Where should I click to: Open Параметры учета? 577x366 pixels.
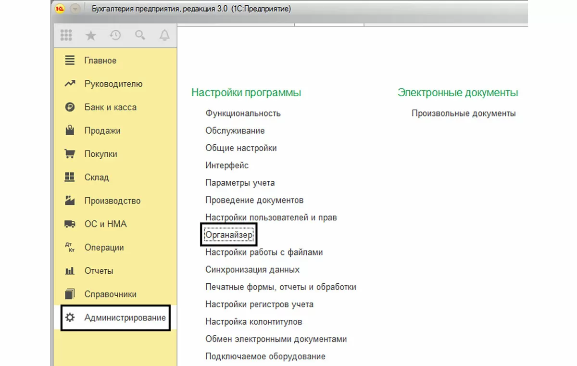(x=240, y=183)
